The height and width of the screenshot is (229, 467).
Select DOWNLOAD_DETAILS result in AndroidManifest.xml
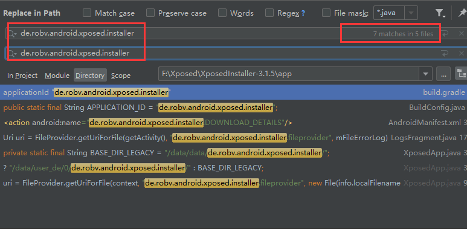click(x=233, y=123)
